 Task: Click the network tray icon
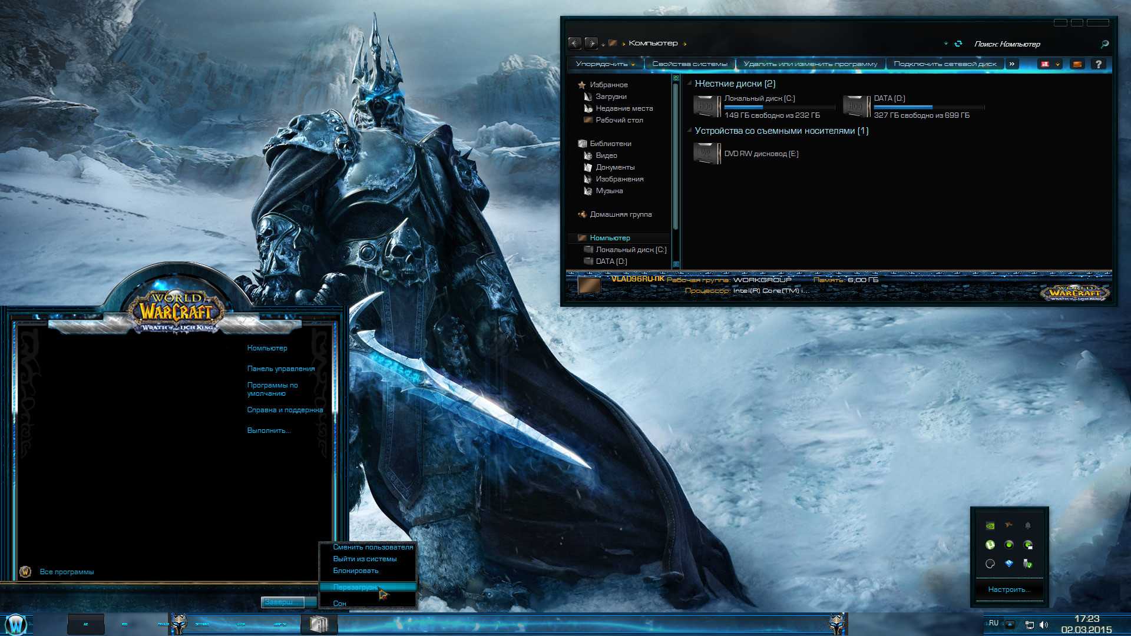pyautogui.click(x=1029, y=625)
